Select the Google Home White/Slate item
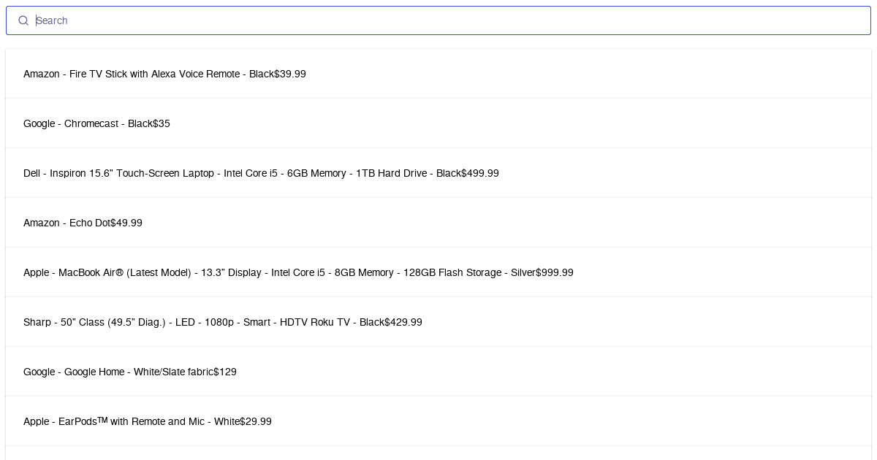The width and height of the screenshot is (877, 460). pos(118,372)
